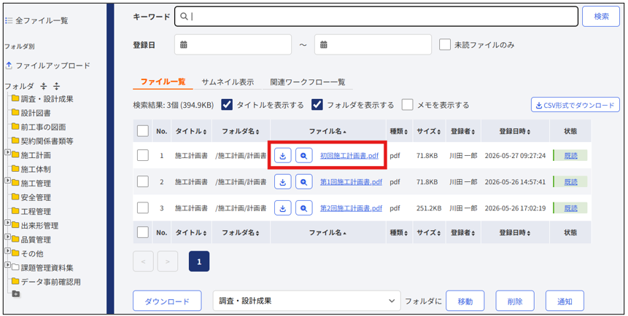The image size is (628, 316).
Task: Expand the 施工管理 folder node
Action: pyautogui.click(x=7, y=181)
